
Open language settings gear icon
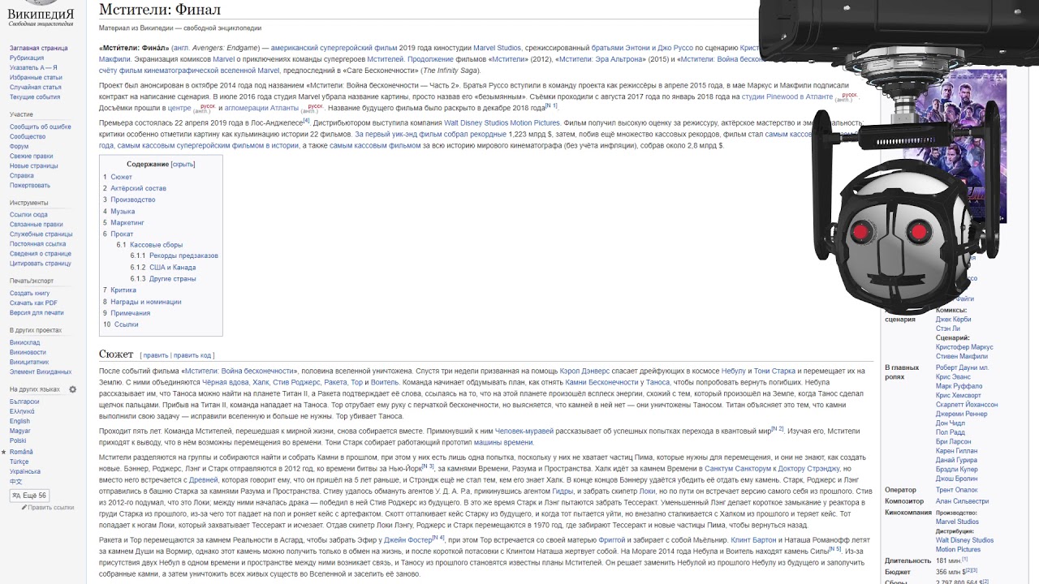pyautogui.click(x=72, y=389)
